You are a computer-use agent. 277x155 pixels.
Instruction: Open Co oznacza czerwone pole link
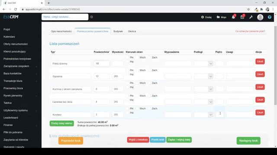tap(250, 31)
